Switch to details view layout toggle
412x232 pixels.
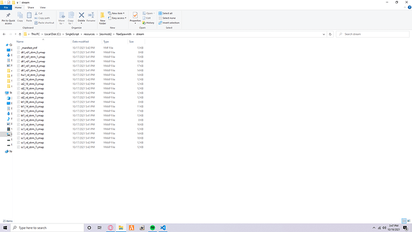[404, 221]
